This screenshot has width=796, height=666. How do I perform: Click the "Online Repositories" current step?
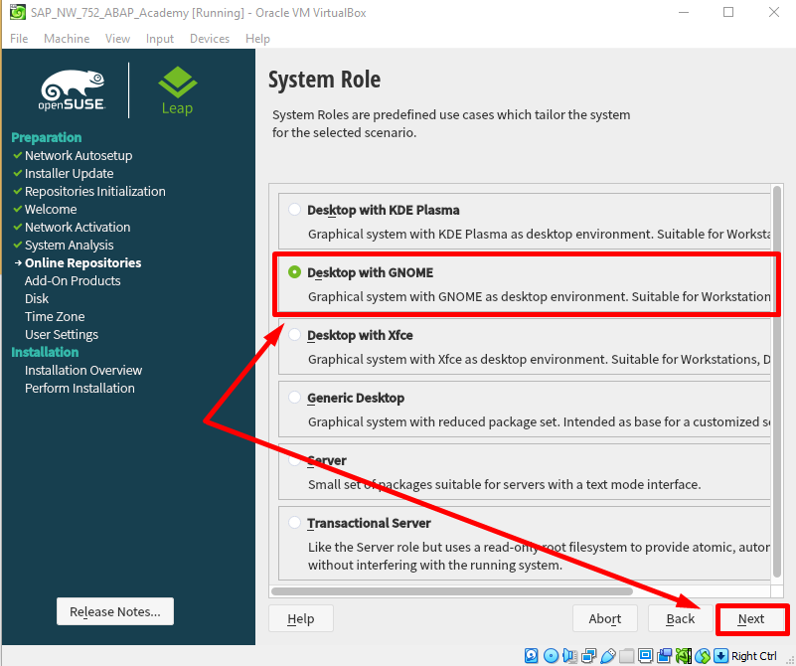(83, 263)
